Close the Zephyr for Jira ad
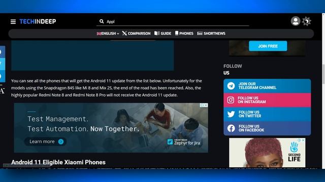The width and height of the screenshot is (325, 182). pos(206,105)
